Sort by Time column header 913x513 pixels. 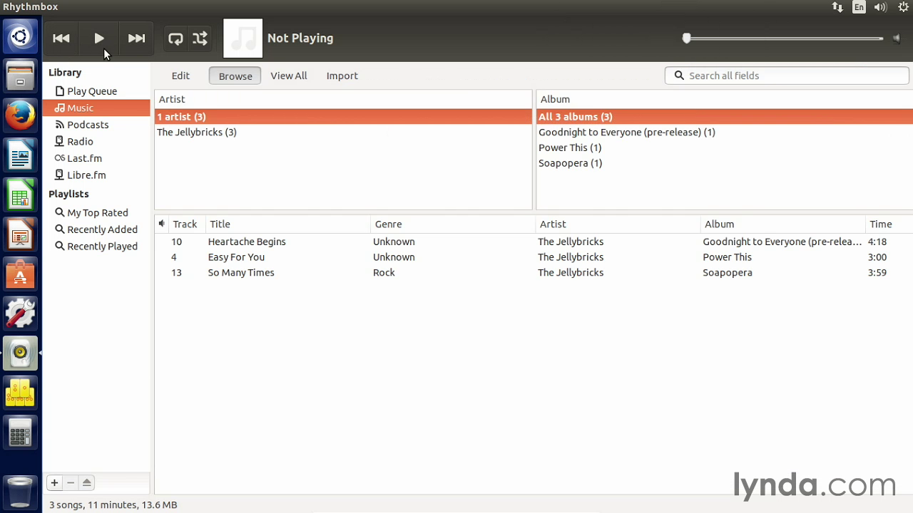coord(889,224)
